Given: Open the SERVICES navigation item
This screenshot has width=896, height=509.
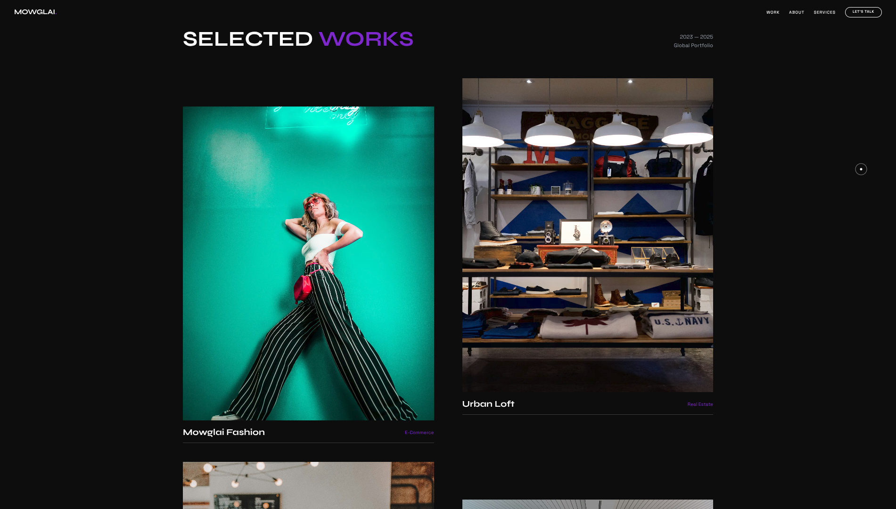Looking at the screenshot, I should [x=824, y=12].
